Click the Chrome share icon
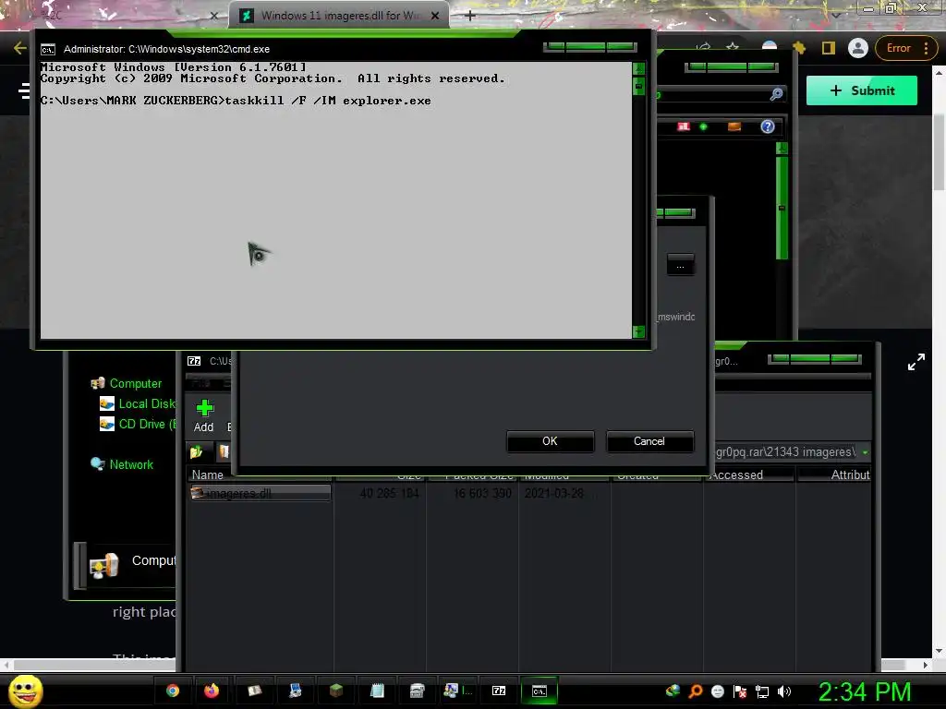 703,46
